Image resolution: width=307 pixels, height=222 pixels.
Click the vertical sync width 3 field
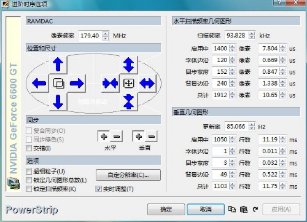coord(220,163)
